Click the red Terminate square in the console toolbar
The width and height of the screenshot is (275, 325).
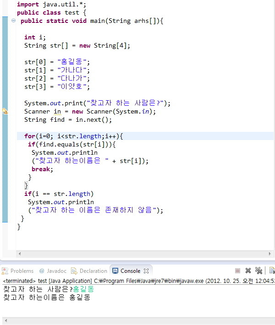point(237,271)
